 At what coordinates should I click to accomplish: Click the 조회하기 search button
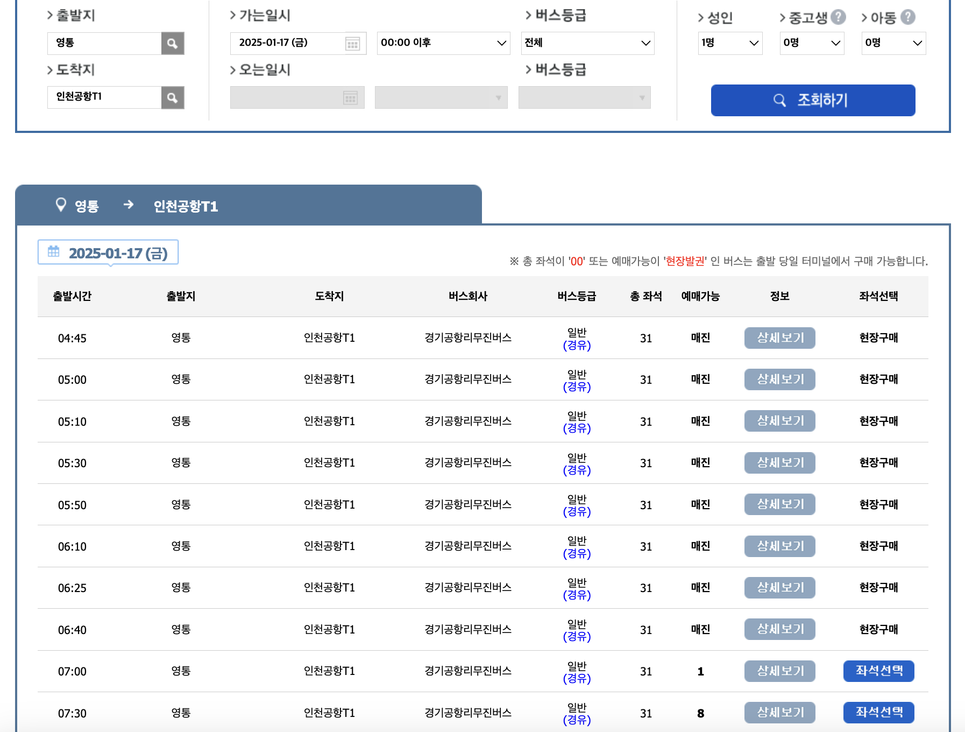(812, 100)
